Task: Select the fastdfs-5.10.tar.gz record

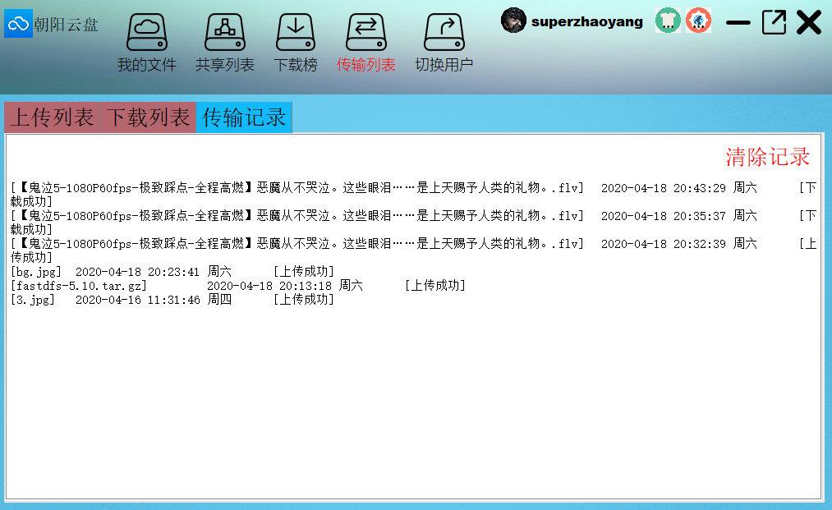Action: (237, 286)
